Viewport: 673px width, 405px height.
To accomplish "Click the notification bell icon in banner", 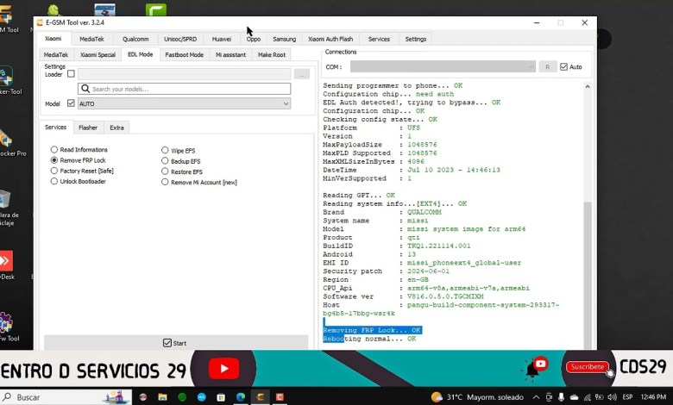I will point(535,368).
